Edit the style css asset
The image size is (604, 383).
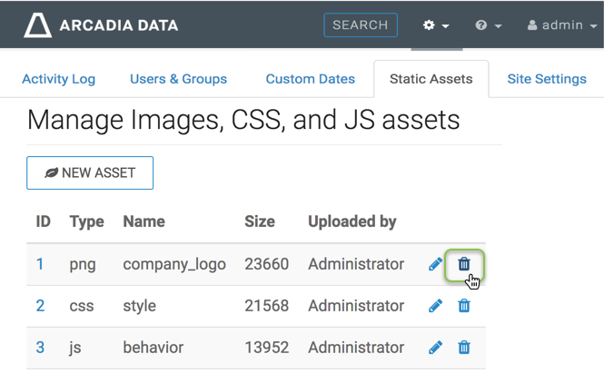[x=436, y=306]
